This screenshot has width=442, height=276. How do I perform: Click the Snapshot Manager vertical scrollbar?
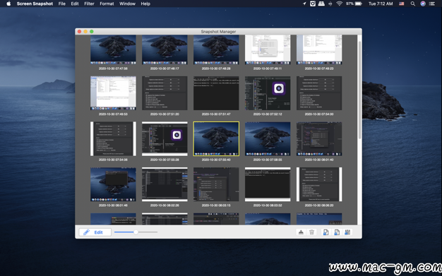point(359,90)
